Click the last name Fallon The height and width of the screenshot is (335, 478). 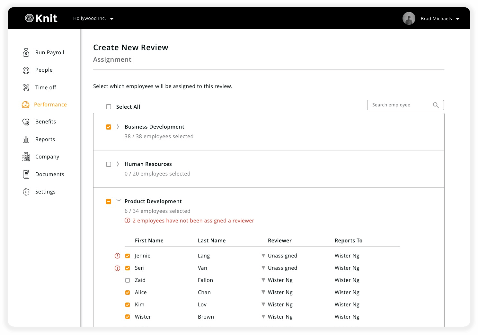[205, 280]
